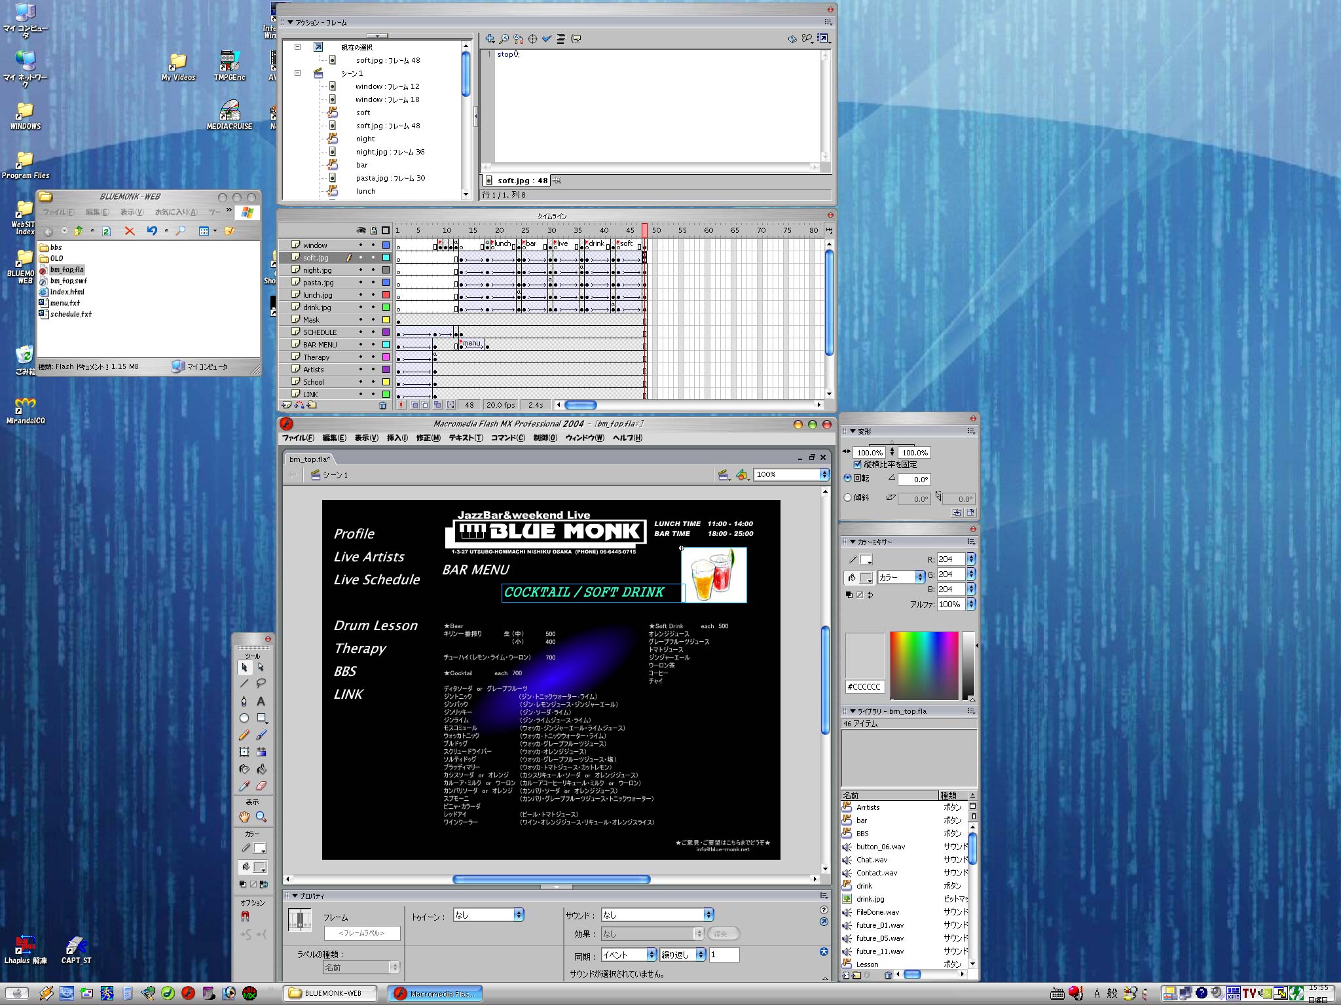
Task: Open the Window (ウィンドウ) menu
Action: tap(584, 438)
